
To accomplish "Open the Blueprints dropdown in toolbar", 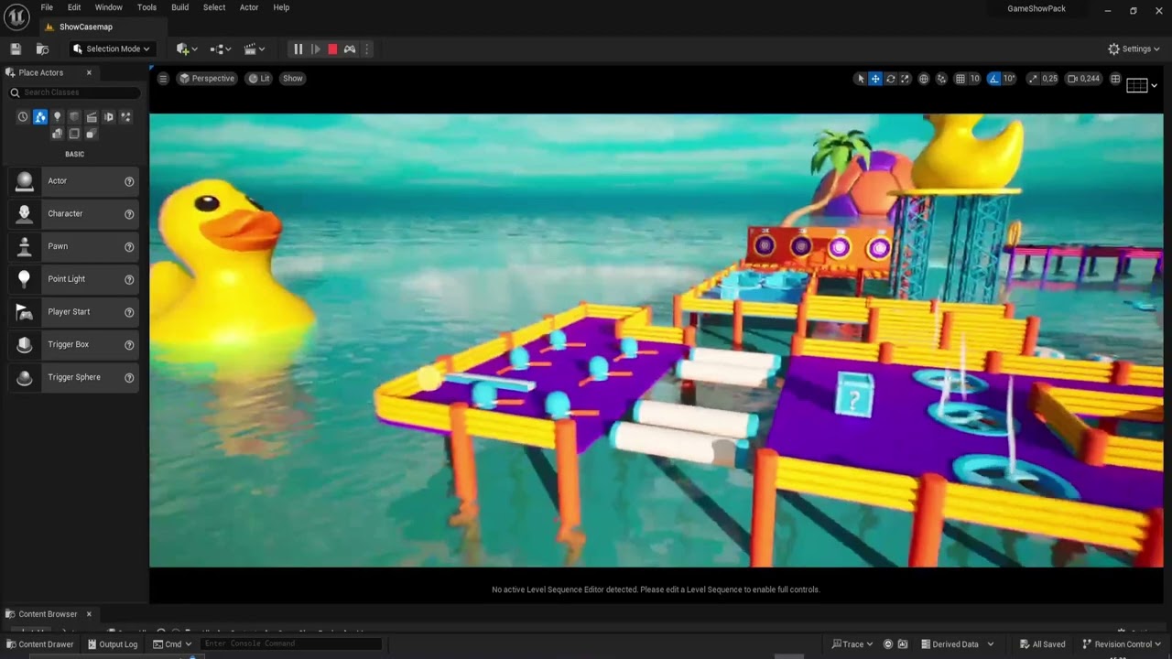I will point(221,49).
